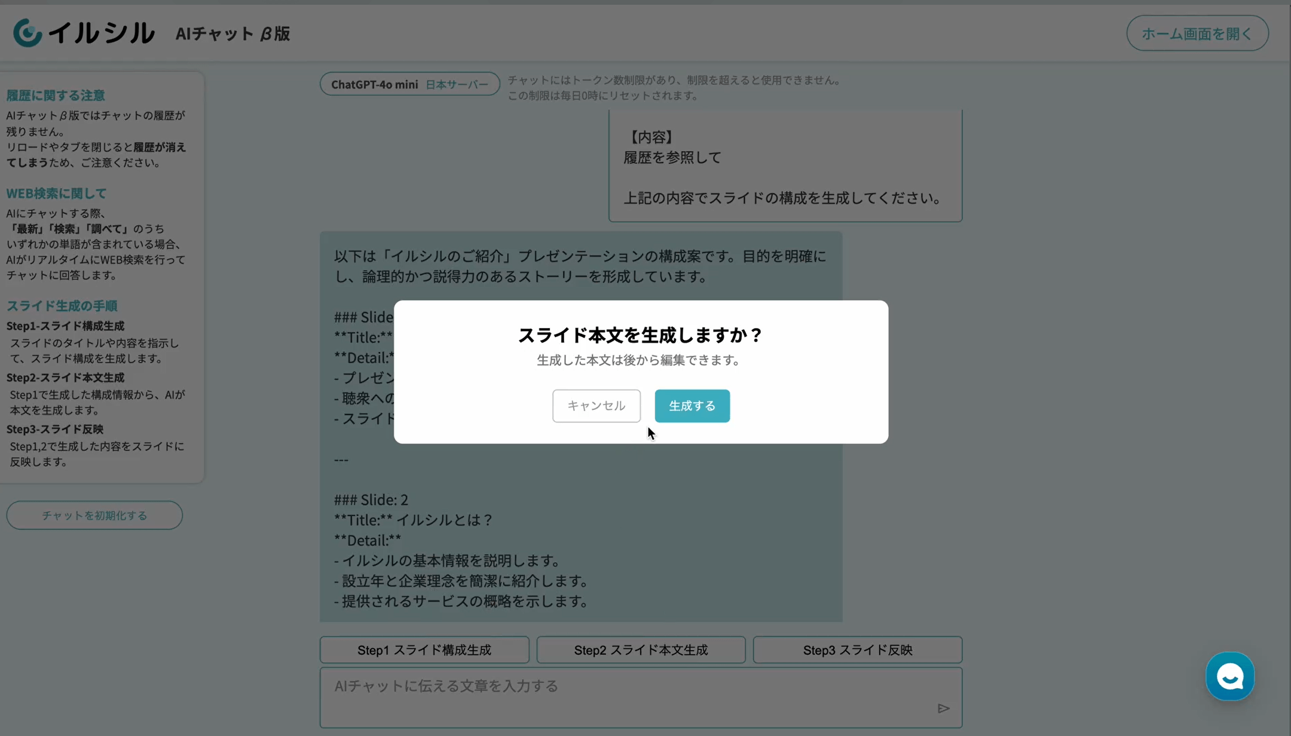Click チャットを初期化する button

pos(94,515)
